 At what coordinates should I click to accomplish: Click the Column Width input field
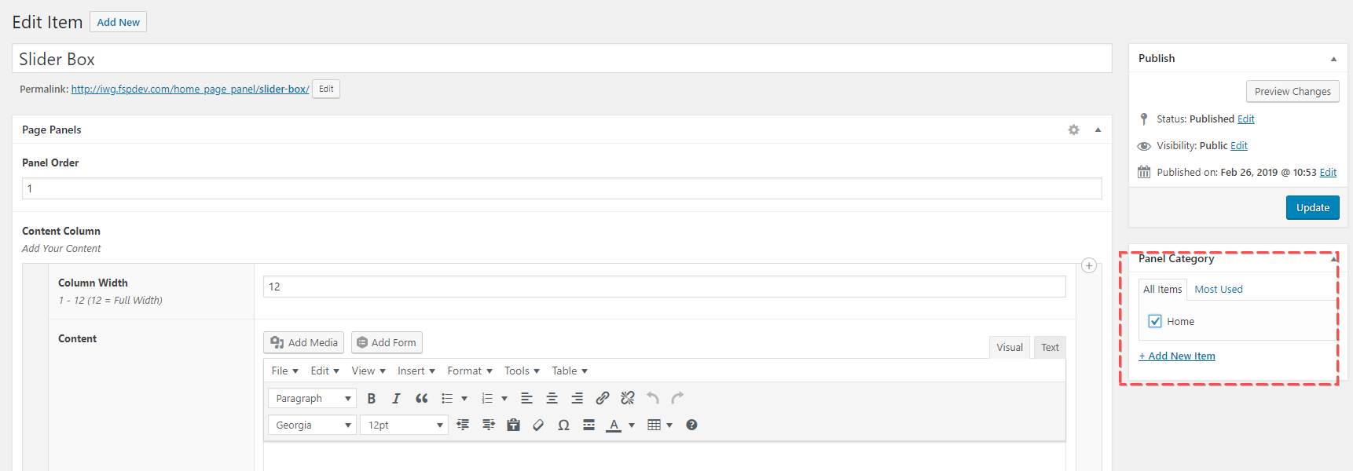pos(664,287)
